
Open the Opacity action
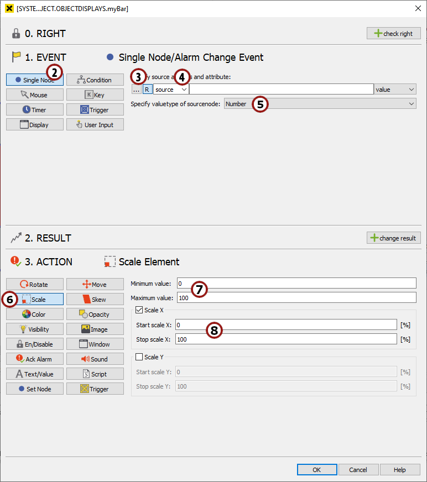click(95, 315)
